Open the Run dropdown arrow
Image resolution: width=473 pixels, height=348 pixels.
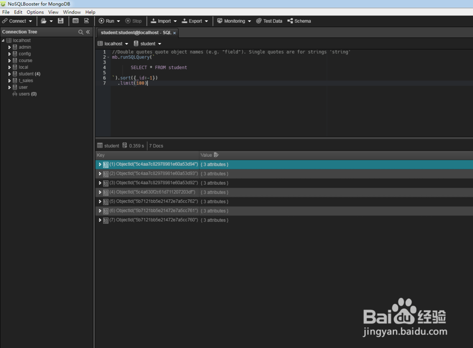pyautogui.click(x=118, y=21)
